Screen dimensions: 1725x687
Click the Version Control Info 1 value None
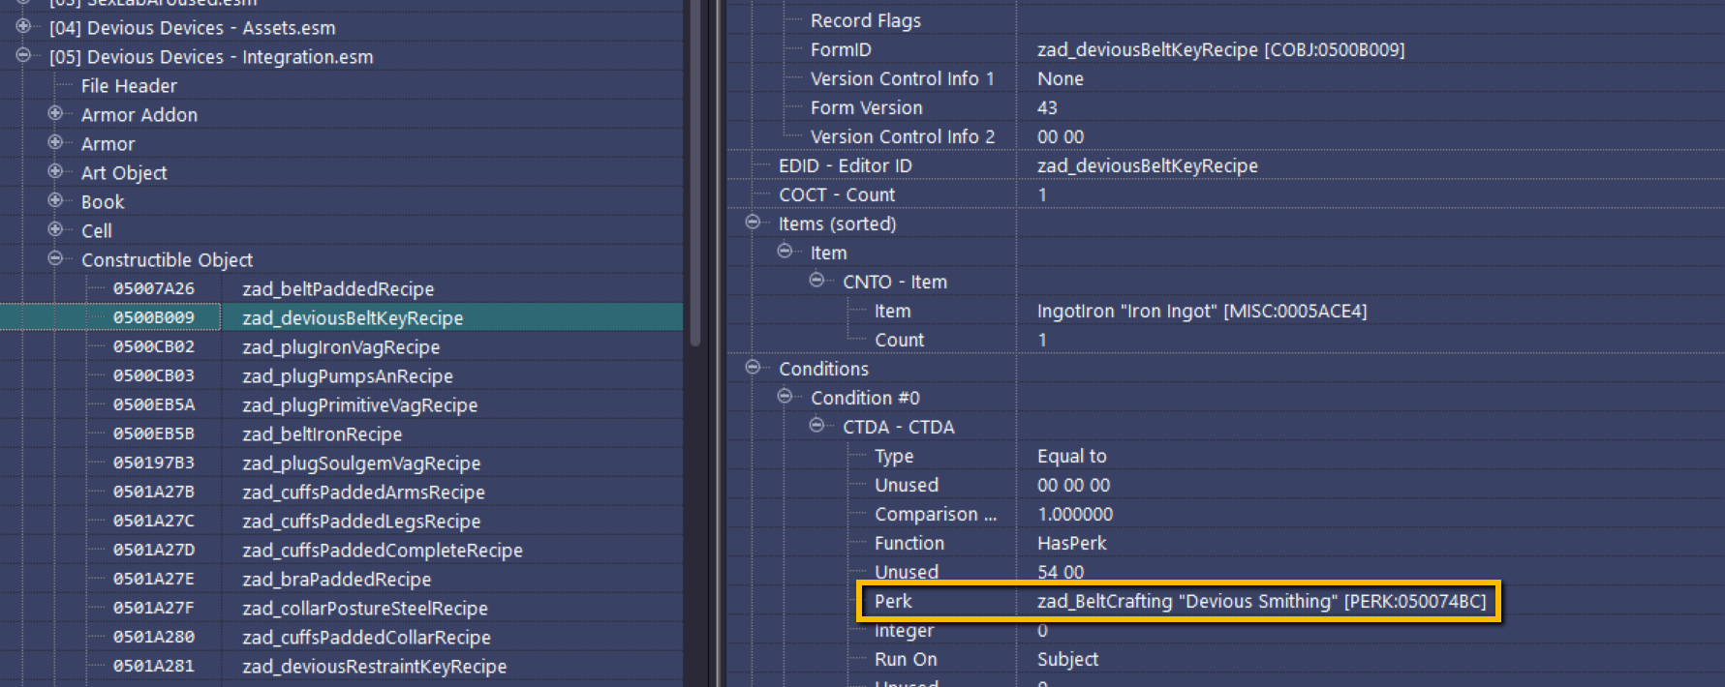(x=1061, y=78)
